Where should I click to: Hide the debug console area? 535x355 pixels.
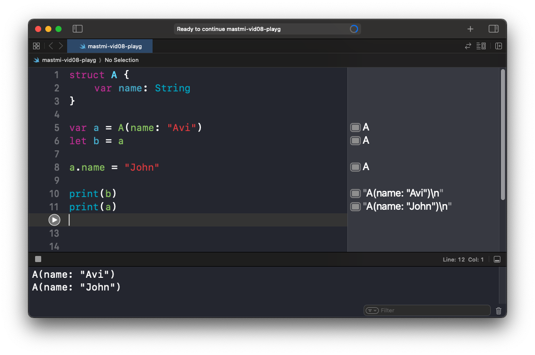[x=497, y=260]
